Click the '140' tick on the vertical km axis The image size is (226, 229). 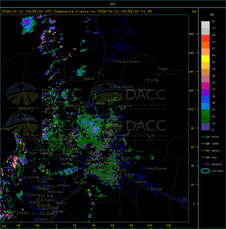pyautogui.click(x=191, y=72)
